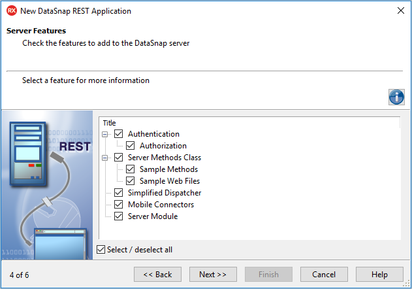The height and width of the screenshot is (289, 412).
Task: Toggle the Server Methods Class checkbox
Action: (118, 158)
